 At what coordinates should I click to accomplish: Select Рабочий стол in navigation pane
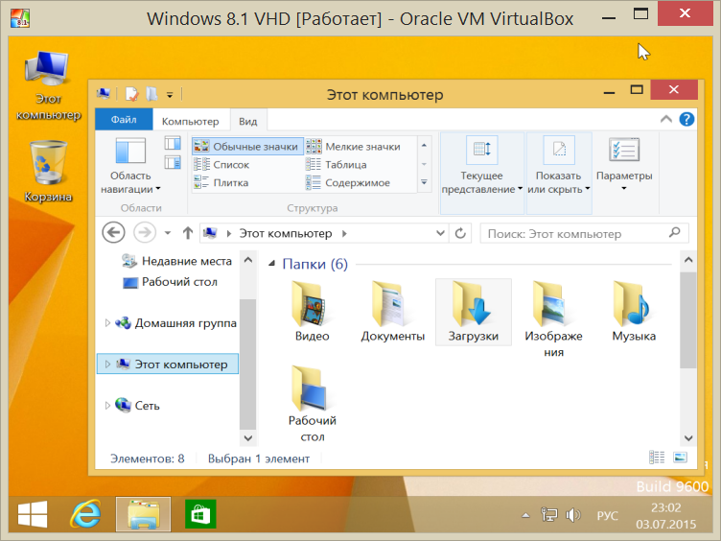point(170,282)
